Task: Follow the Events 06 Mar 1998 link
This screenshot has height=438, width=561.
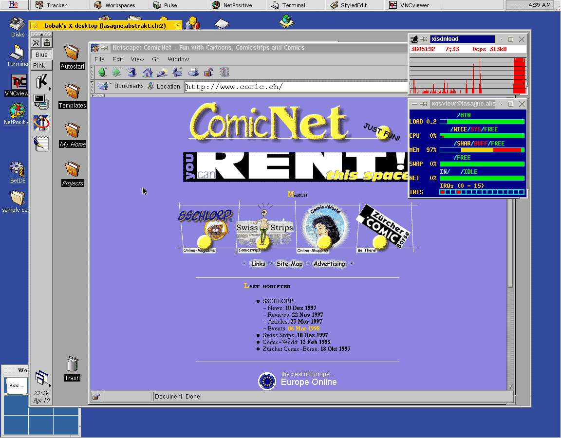Action: [304, 328]
